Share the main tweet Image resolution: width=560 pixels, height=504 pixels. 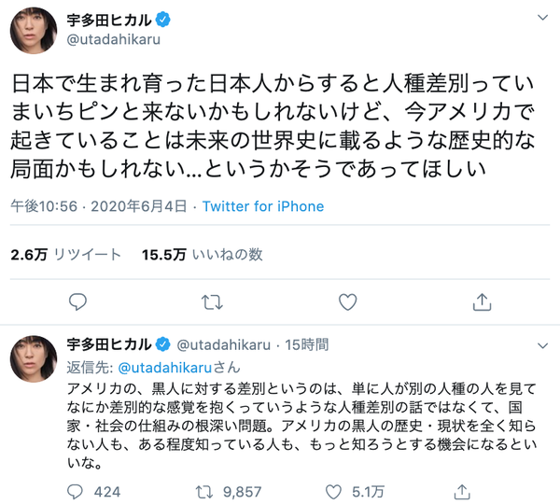[x=482, y=301]
